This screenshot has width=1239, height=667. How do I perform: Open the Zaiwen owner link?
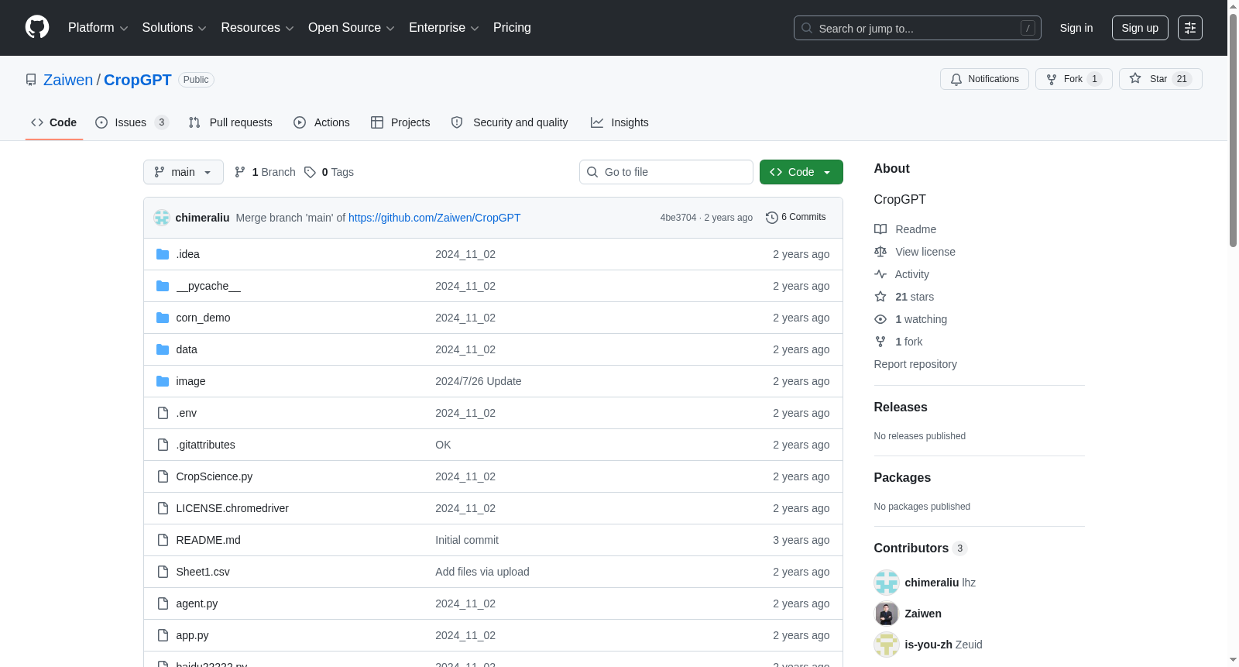[68, 80]
